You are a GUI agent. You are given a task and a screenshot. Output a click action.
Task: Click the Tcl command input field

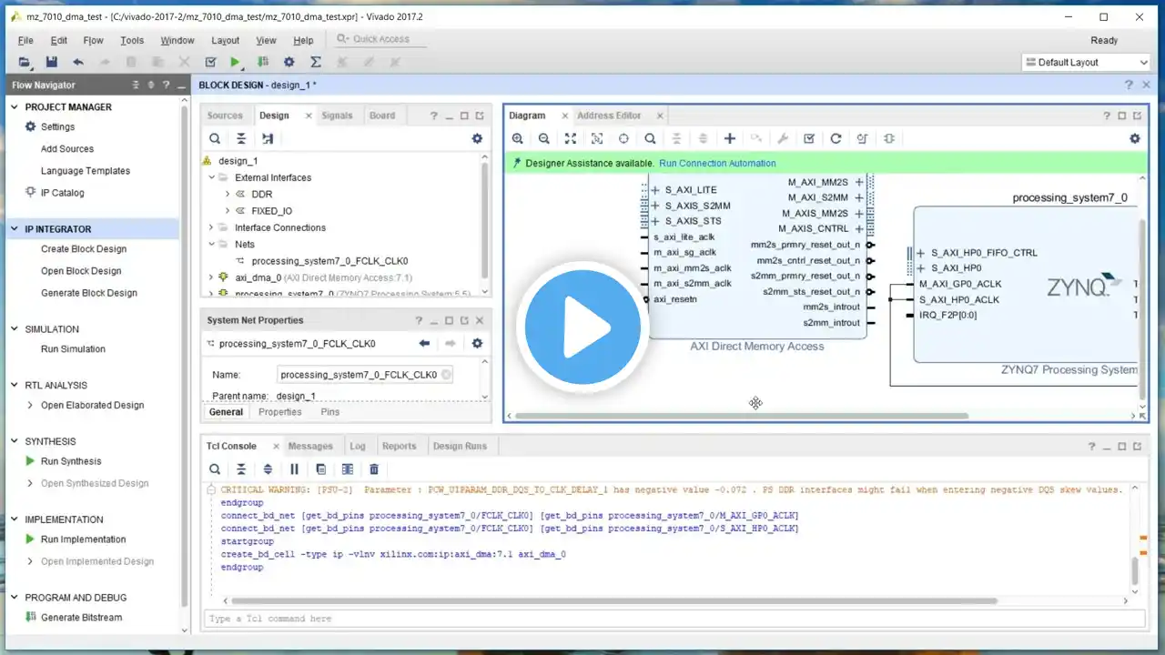[x=664, y=619]
